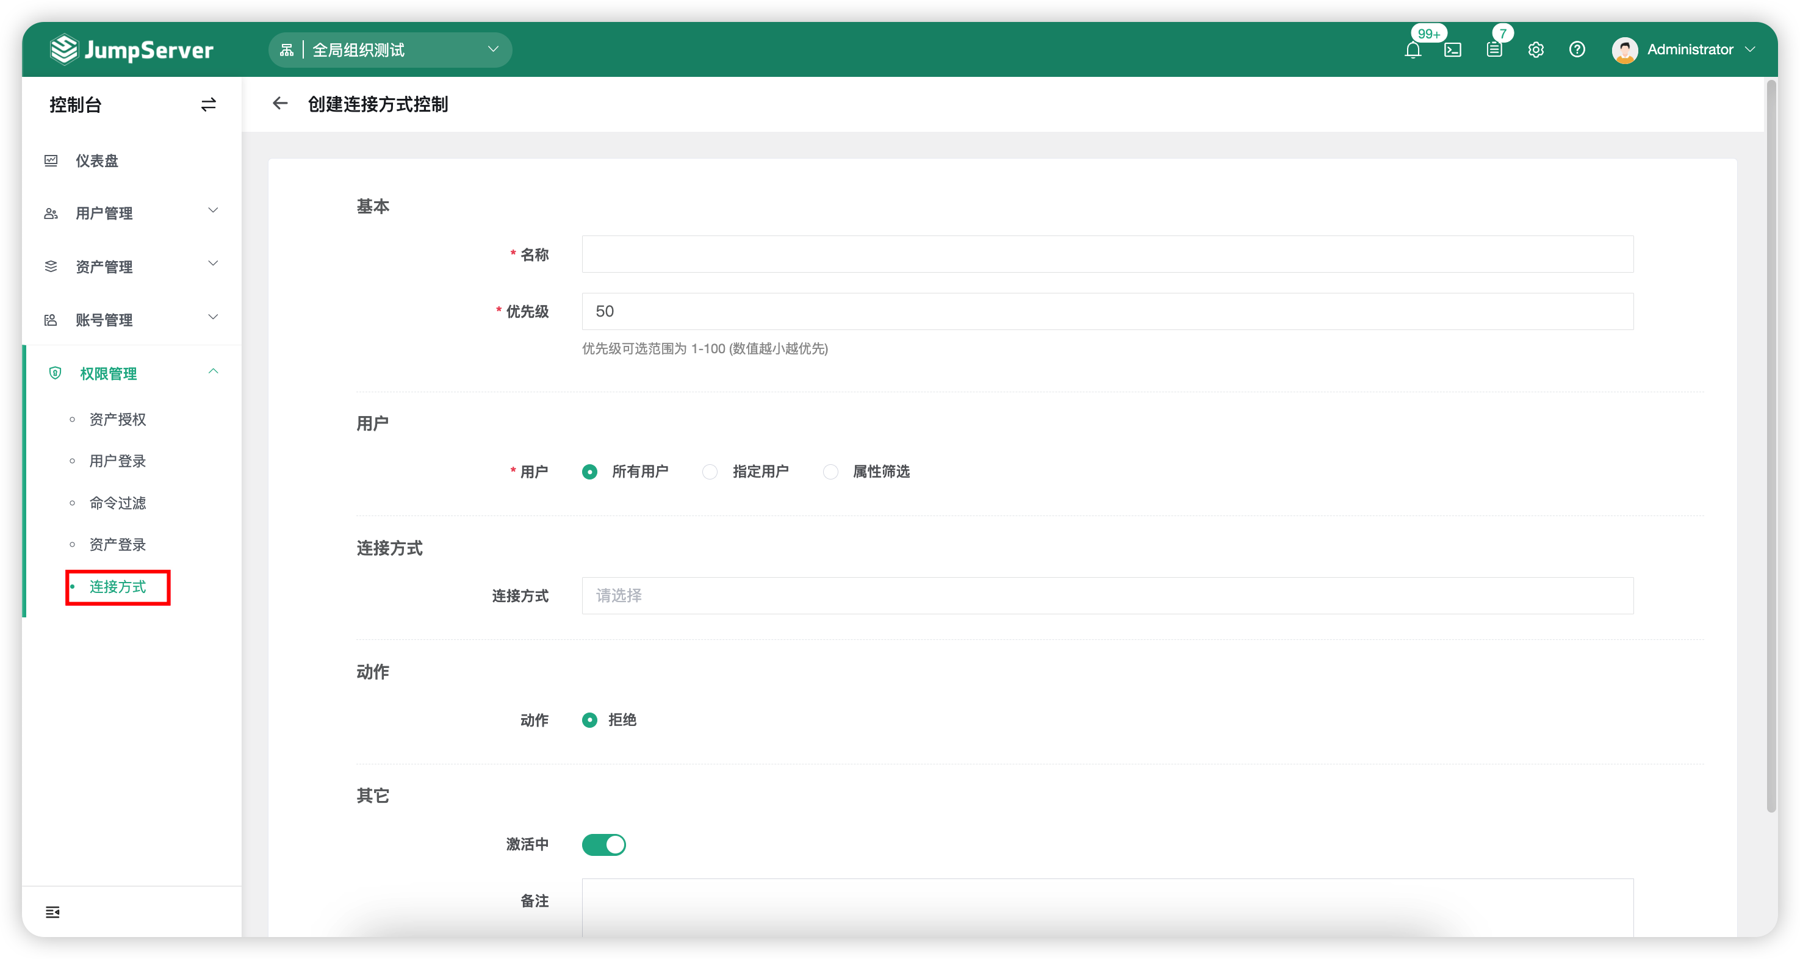Screen dimensions: 1800x959
Task: Click the organization switch icon next to 控制台
Action: click(207, 105)
